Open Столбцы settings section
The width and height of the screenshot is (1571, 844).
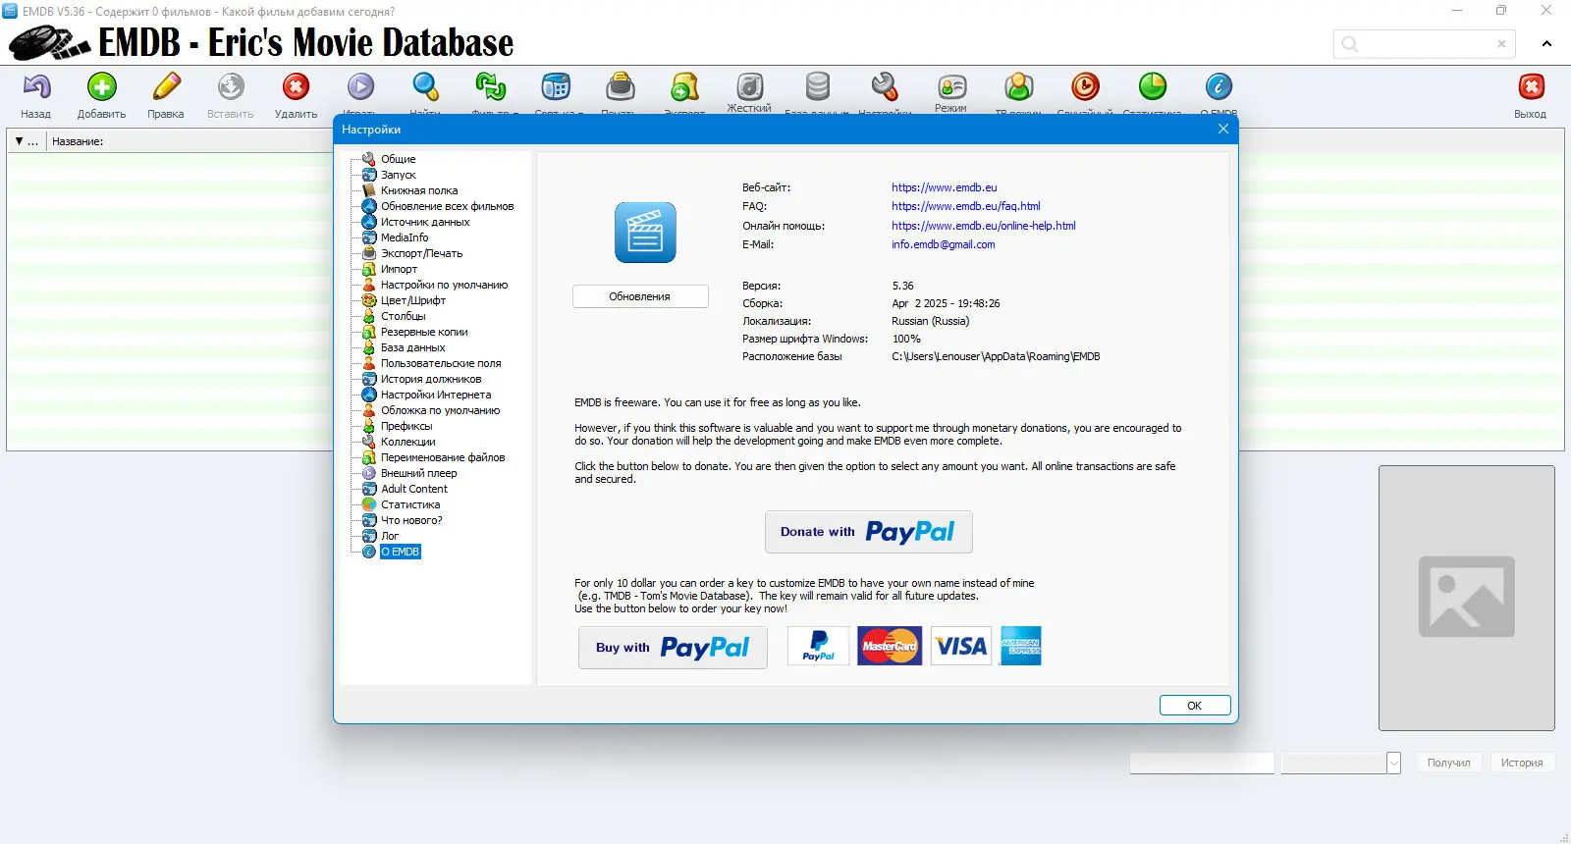[403, 316]
